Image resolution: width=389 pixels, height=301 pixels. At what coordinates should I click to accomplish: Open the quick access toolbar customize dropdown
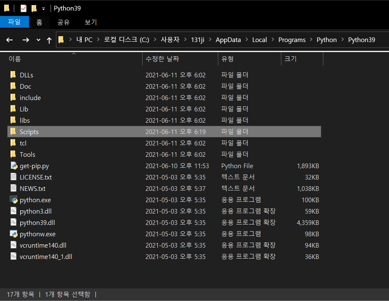pos(43,9)
